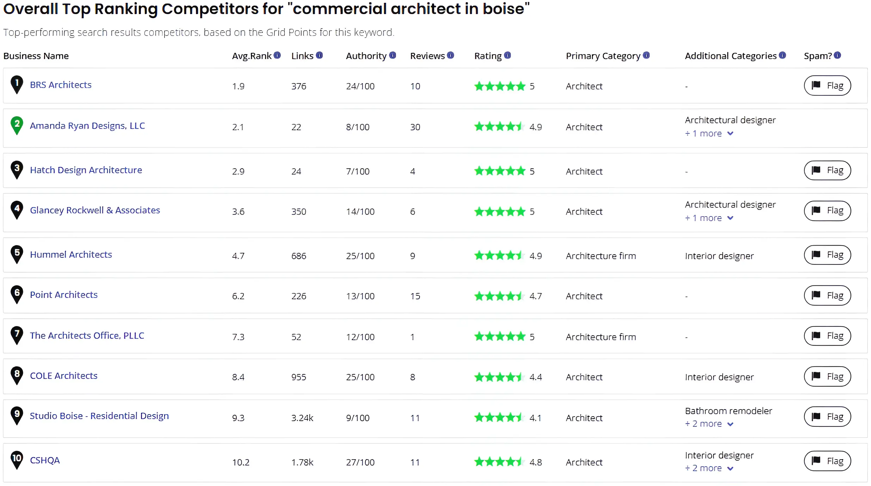Click the rank 5 pin for Hummel Architects
871x486 pixels.
pyautogui.click(x=17, y=255)
